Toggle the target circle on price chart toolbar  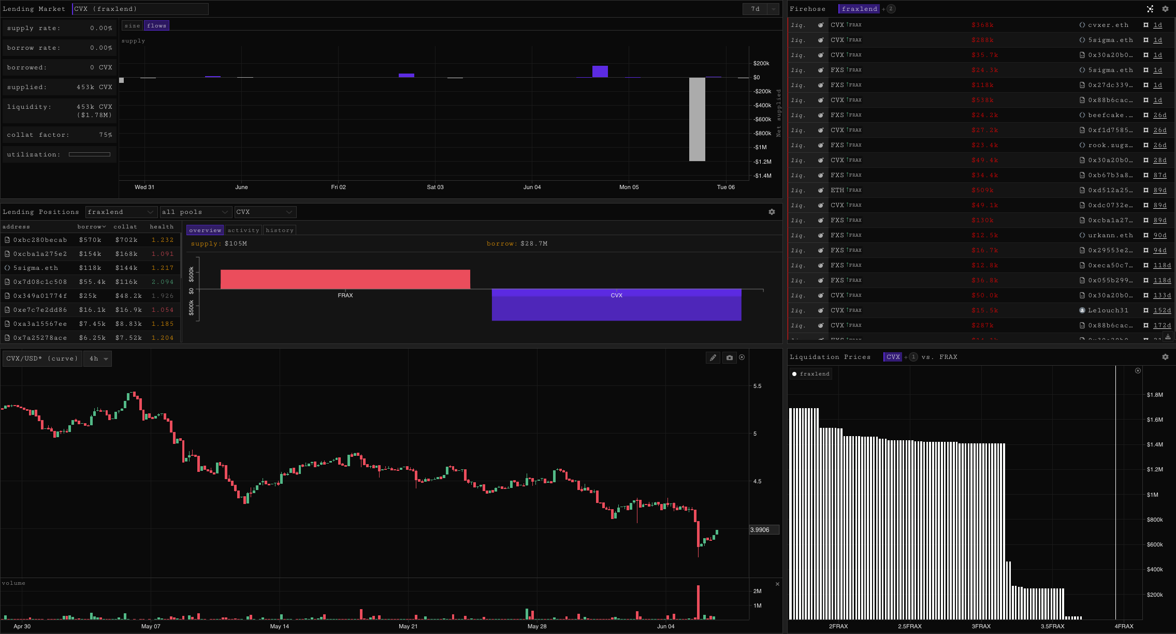tap(742, 357)
